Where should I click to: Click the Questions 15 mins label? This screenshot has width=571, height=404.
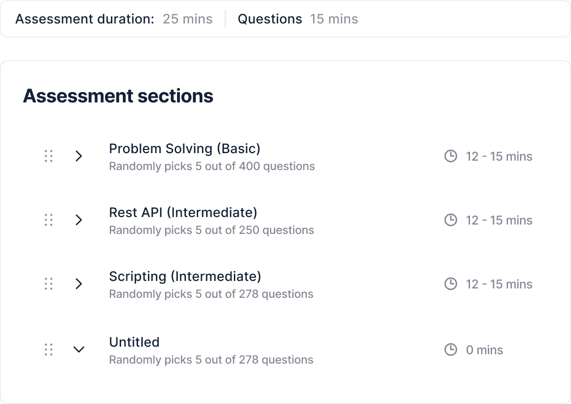[x=298, y=19]
